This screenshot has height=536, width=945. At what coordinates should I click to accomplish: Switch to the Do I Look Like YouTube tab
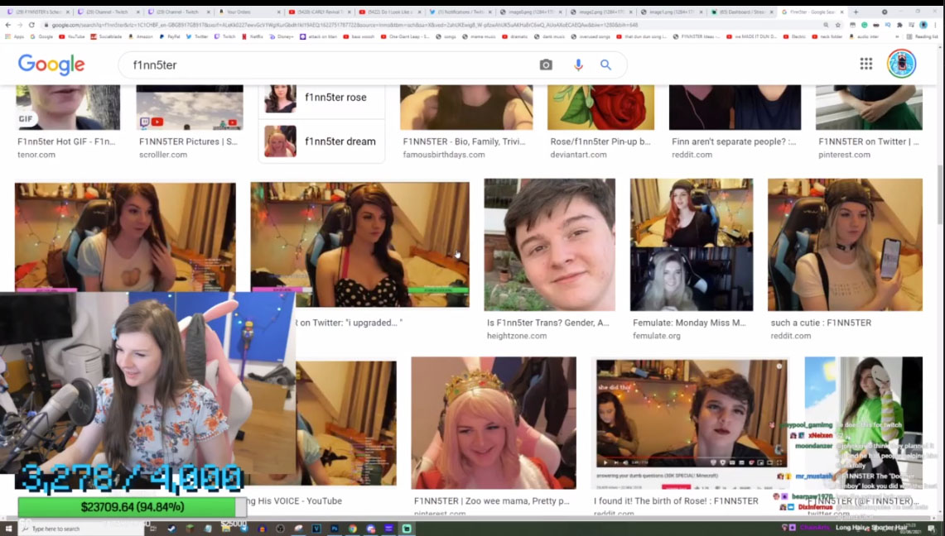click(x=390, y=12)
